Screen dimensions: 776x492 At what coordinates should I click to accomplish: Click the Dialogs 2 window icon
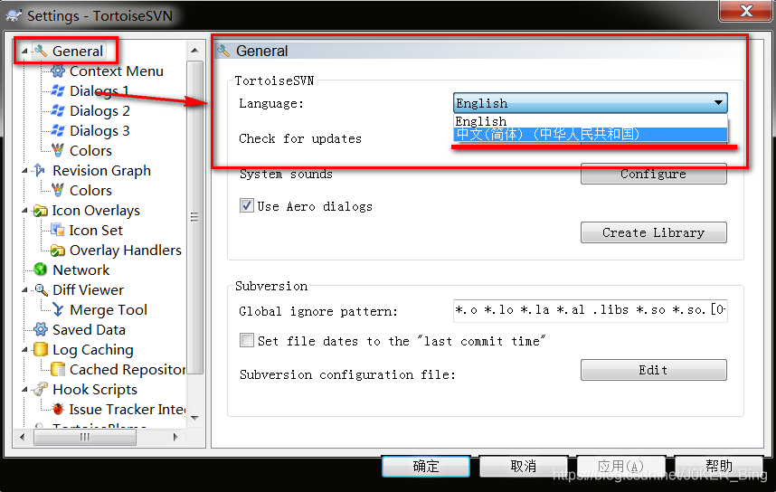(x=58, y=110)
